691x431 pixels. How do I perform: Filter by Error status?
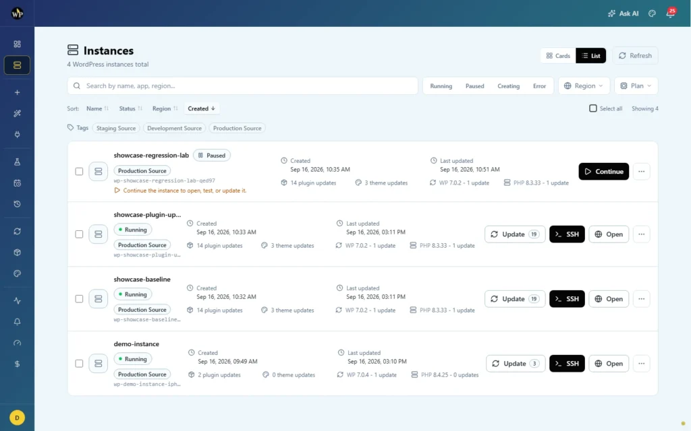tap(539, 86)
